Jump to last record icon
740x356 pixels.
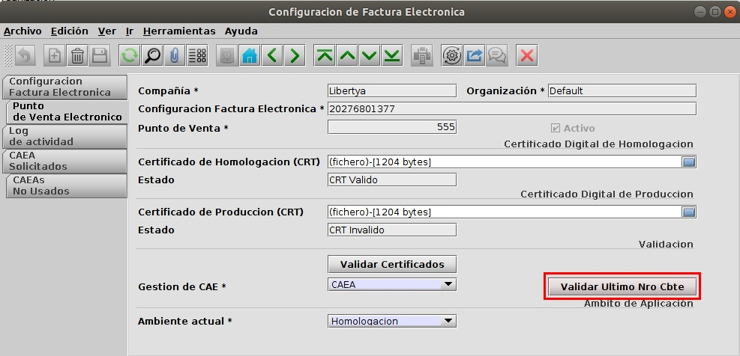392,56
